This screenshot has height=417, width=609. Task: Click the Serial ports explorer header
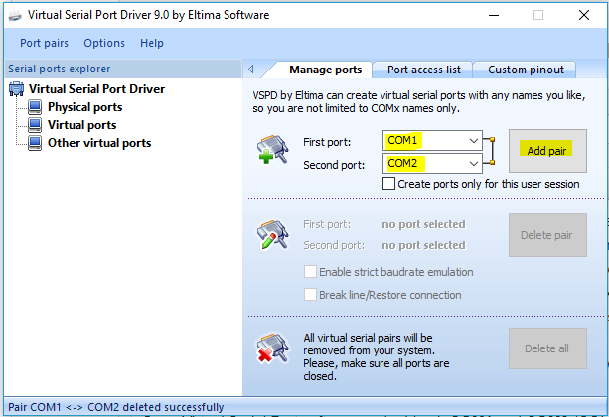[123, 69]
